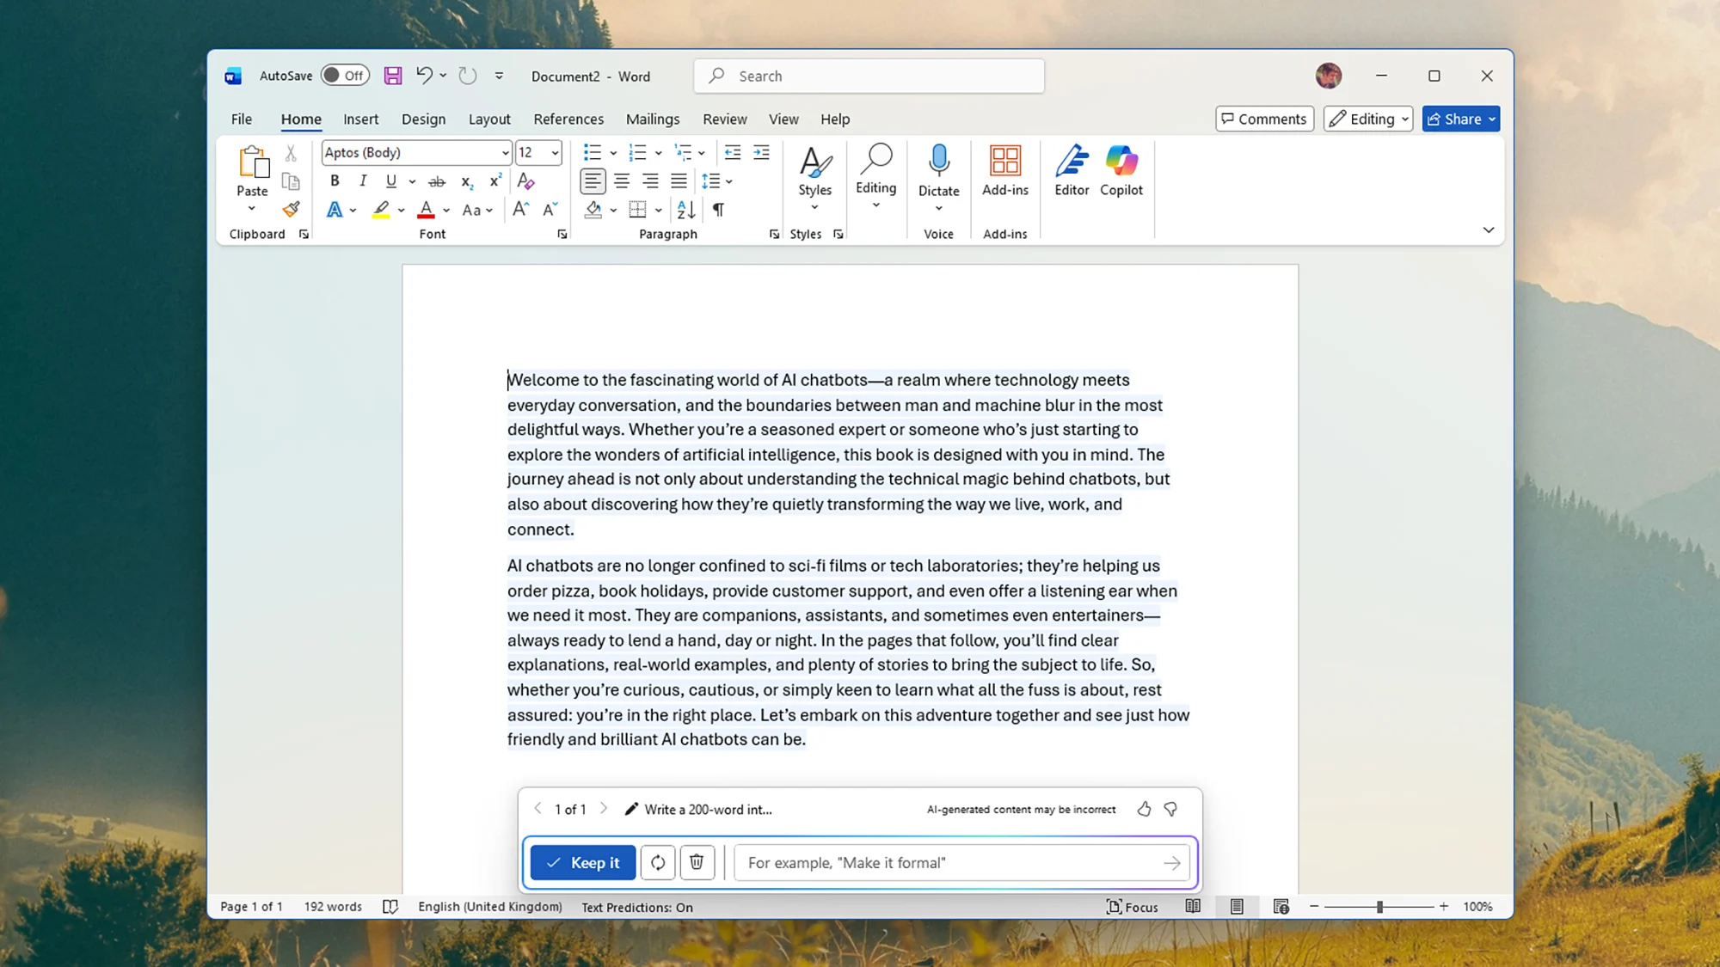The height and width of the screenshot is (967, 1720).
Task: Toggle bold formatting
Action: click(x=335, y=181)
